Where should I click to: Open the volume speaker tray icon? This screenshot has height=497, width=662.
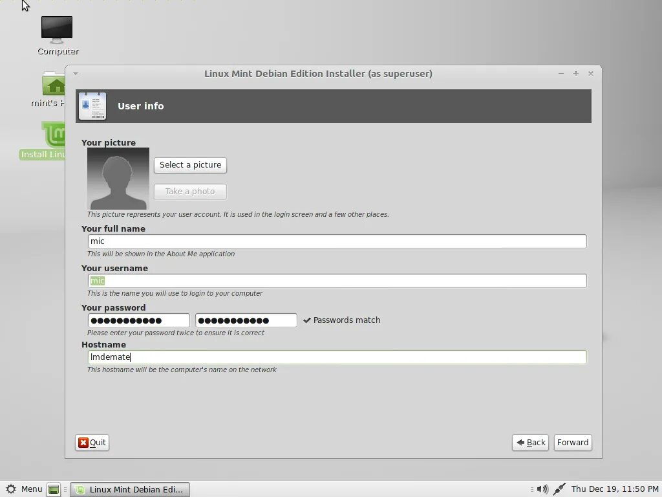click(x=542, y=489)
